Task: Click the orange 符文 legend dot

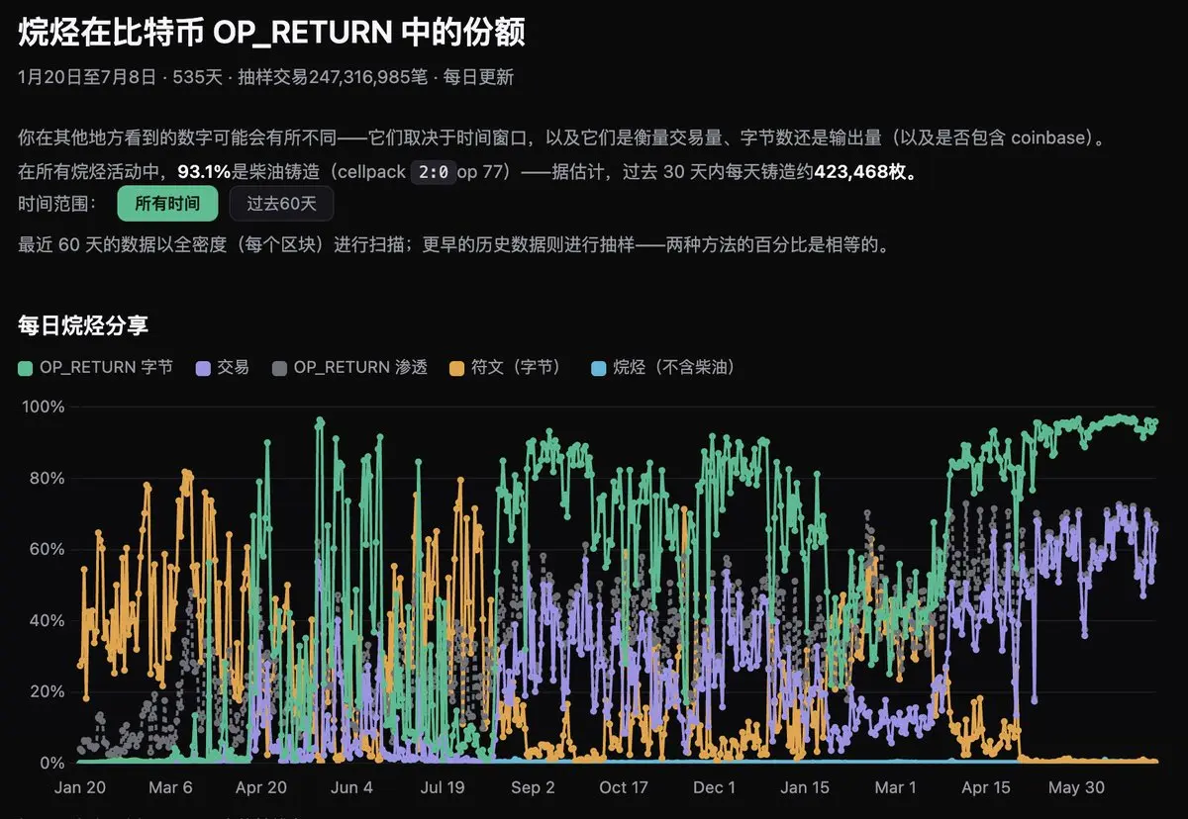Action: 456,368
